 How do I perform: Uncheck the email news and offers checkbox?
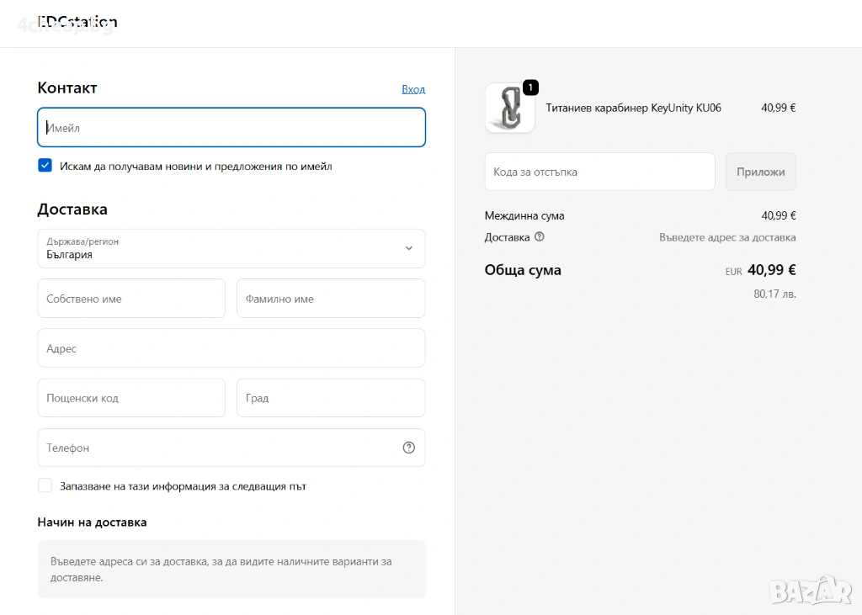point(45,166)
